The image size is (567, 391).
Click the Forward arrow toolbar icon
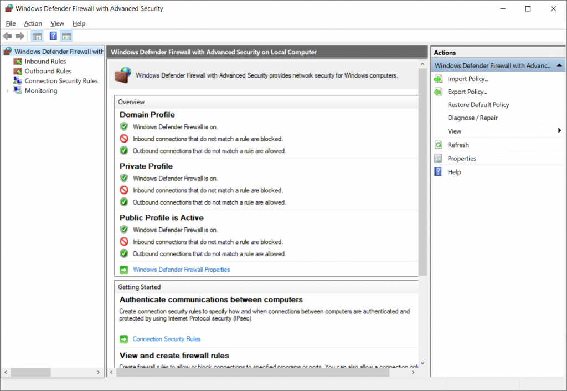[x=20, y=36]
